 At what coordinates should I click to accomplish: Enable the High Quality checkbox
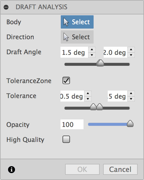(66, 139)
